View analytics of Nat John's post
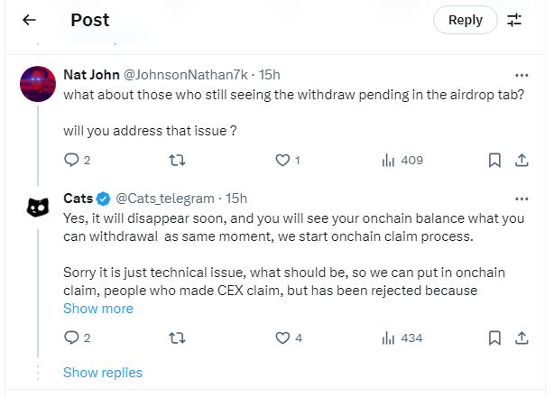The height and width of the screenshot is (398, 554). pos(389,160)
